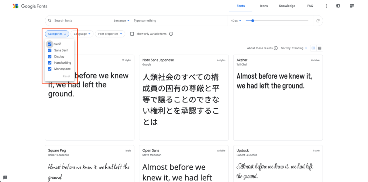Click the Reset button in Categories menu

(66, 76)
